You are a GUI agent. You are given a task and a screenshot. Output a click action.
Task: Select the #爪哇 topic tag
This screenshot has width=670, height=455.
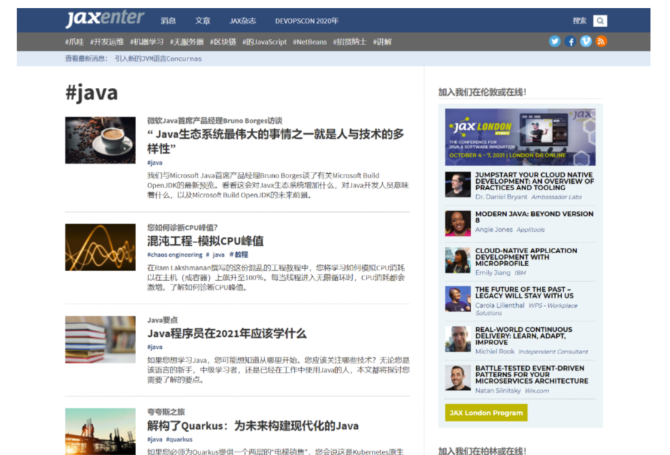74,42
